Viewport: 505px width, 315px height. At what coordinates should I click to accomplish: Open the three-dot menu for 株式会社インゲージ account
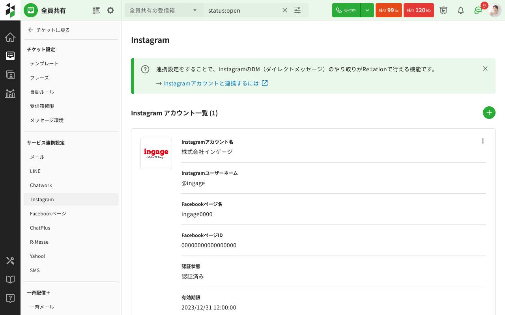[483, 141]
